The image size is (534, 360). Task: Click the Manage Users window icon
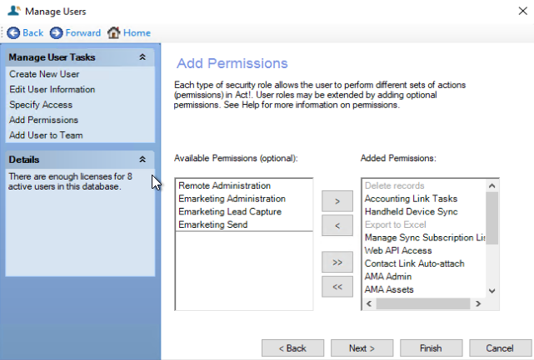[14, 11]
